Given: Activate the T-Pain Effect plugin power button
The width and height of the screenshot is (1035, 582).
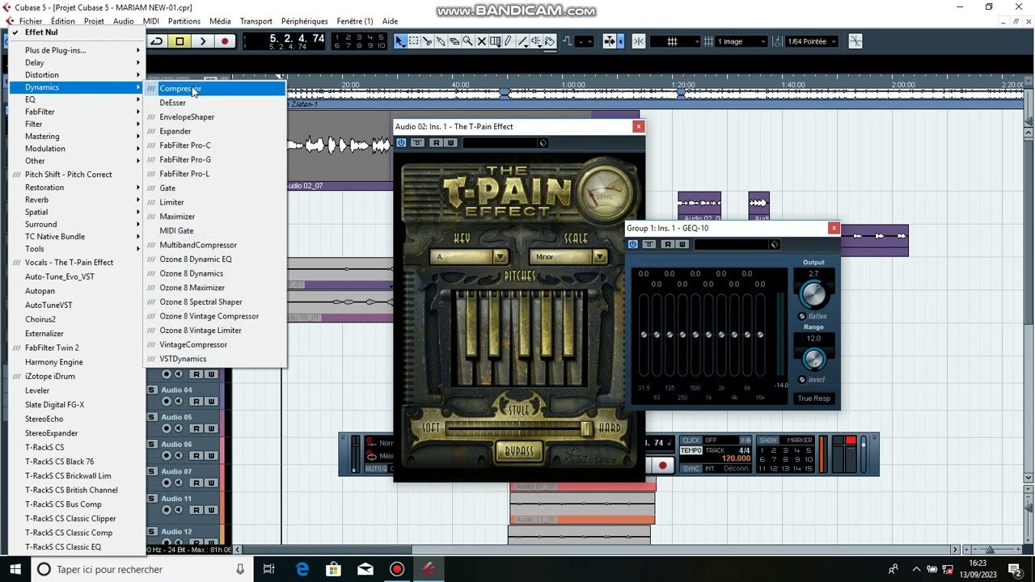Looking at the screenshot, I should 401,143.
